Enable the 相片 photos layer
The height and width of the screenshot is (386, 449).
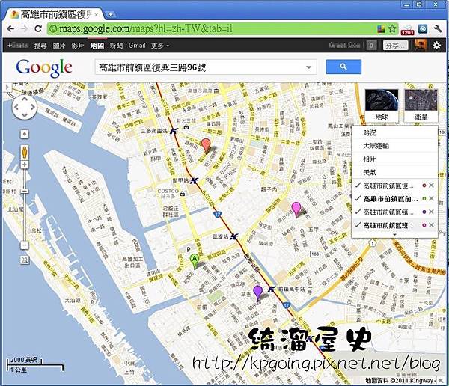click(394, 159)
